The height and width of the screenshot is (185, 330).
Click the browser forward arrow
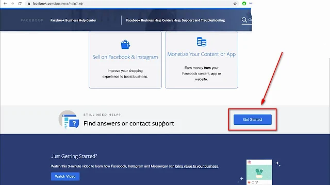12,4
